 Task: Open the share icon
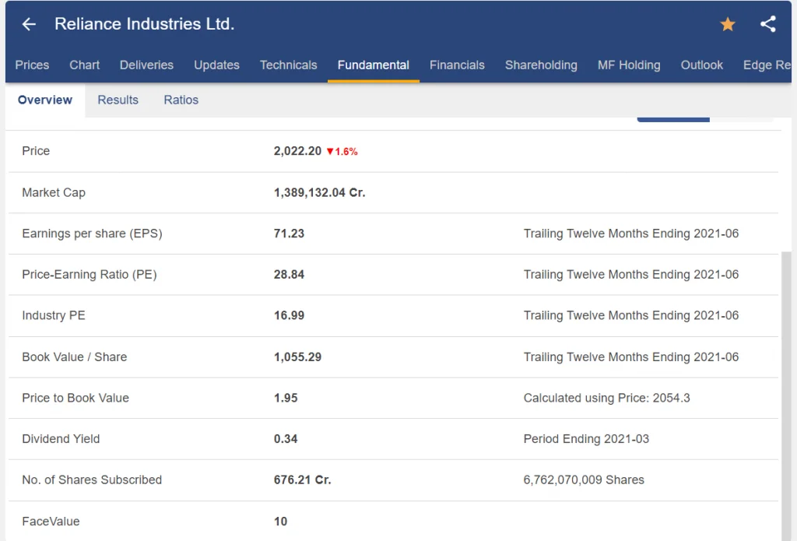click(x=768, y=24)
